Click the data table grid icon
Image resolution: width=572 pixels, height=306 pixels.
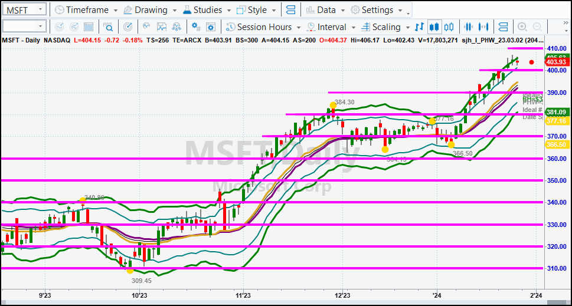89,27
